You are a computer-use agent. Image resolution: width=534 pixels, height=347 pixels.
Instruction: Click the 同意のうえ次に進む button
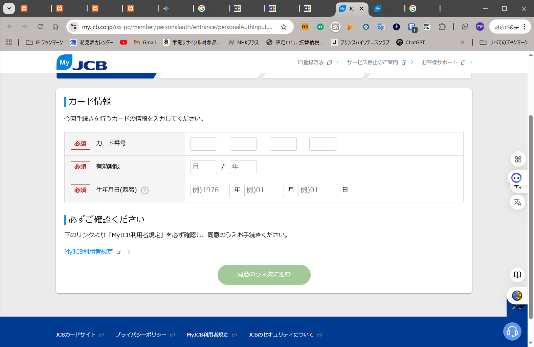[264, 274]
